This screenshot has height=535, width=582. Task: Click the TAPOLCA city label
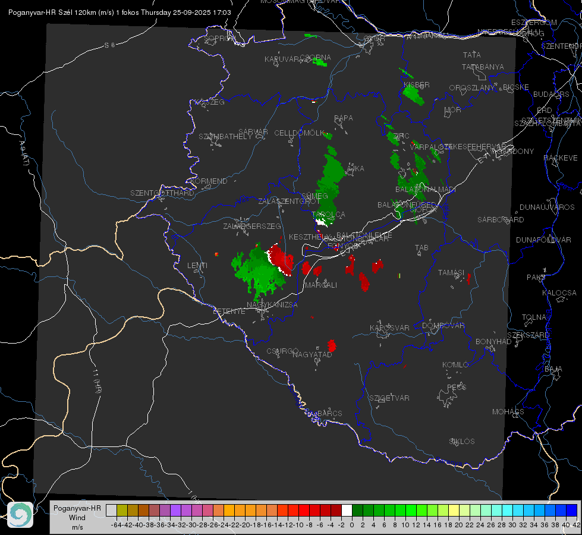pyautogui.click(x=329, y=215)
